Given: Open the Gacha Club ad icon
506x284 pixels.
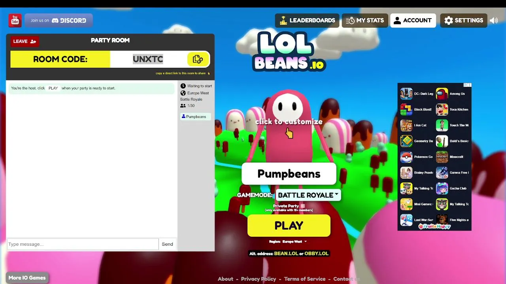Looking at the screenshot, I should click(x=442, y=189).
